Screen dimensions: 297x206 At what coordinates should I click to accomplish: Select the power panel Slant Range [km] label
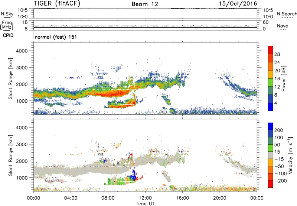[10, 78]
